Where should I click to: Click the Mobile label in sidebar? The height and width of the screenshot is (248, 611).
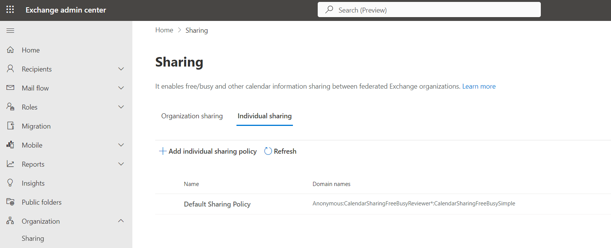click(32, 145)
